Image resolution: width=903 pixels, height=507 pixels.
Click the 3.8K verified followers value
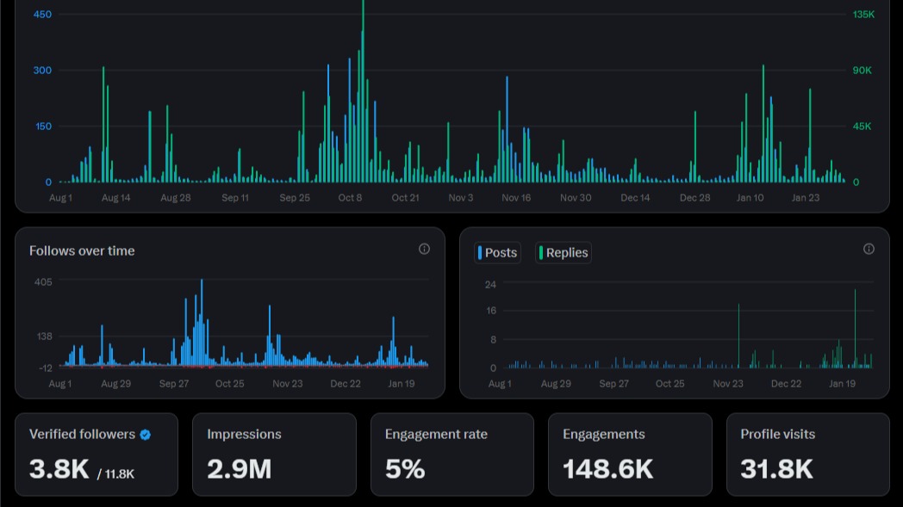click(59, 469)
